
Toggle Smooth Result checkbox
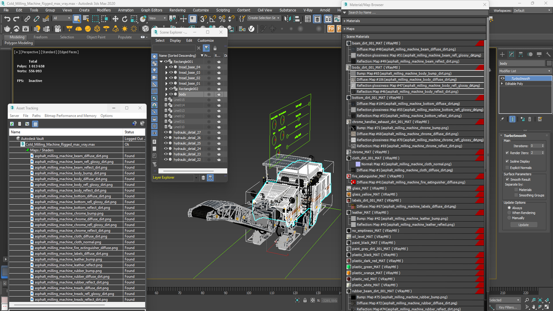pyautogui.click(x=507, y=179)
